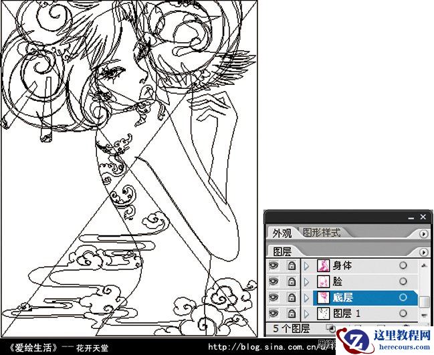Select the 图层 panel tab
Screen dimensions: 434x355
(x=282, y=251)
